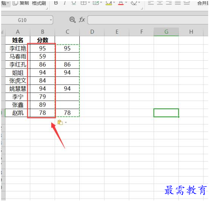
Task: Click the cell borders icon
Action: click(x=83, y=3)
